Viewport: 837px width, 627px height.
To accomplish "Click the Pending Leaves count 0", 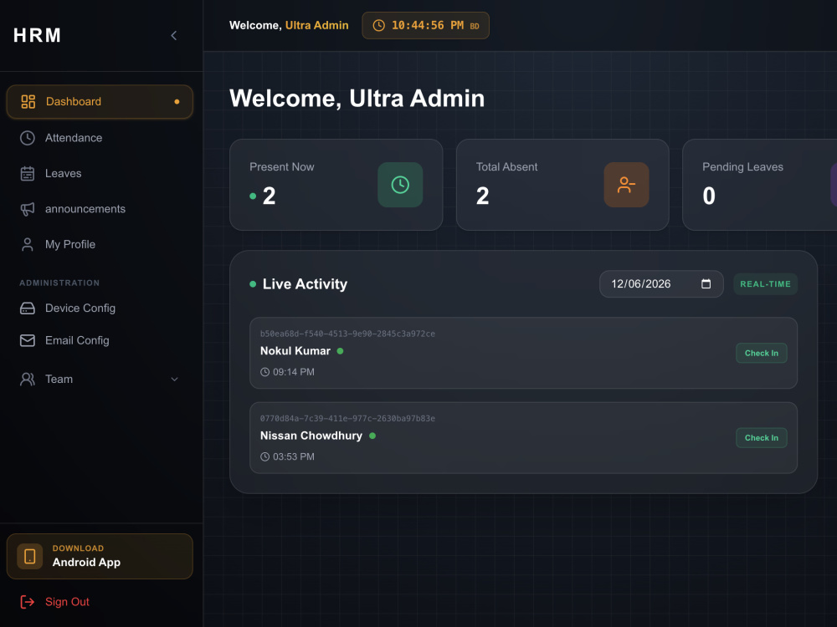I will (x=709, y=196).
